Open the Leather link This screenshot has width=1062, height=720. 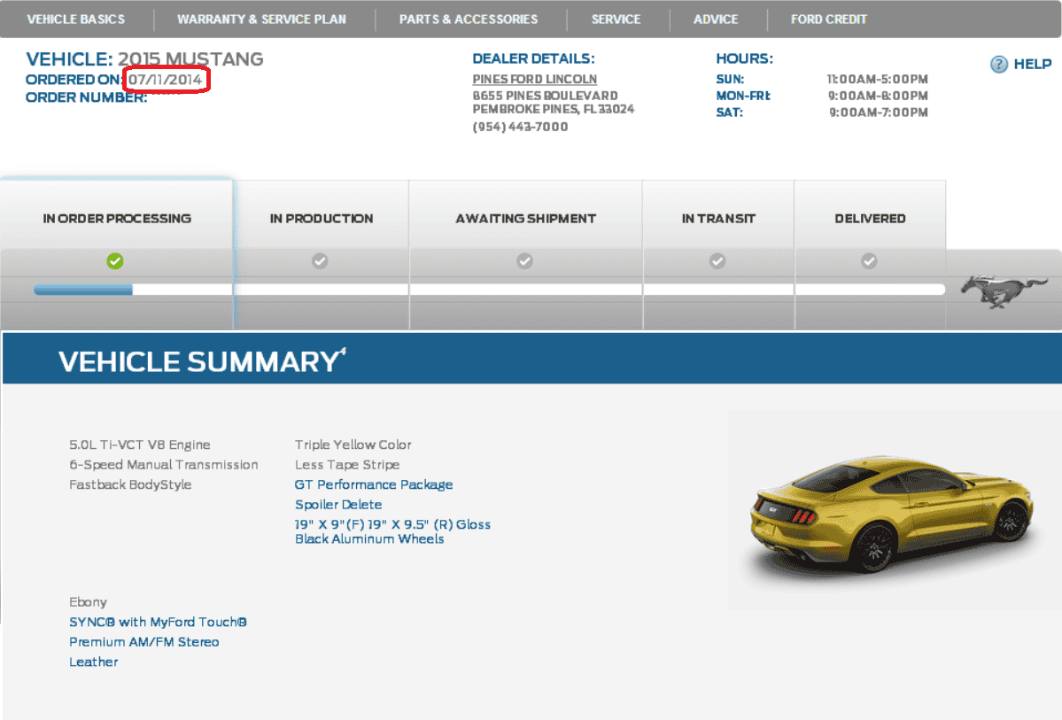pyautogui.click(x=94, y=662)
